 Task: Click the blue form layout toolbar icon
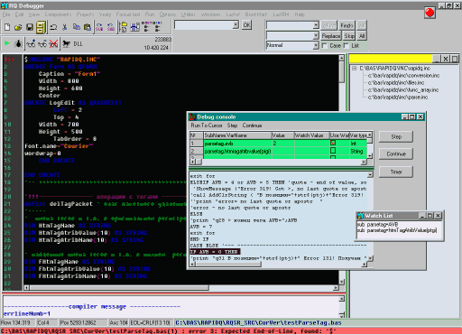pos(134,27)
